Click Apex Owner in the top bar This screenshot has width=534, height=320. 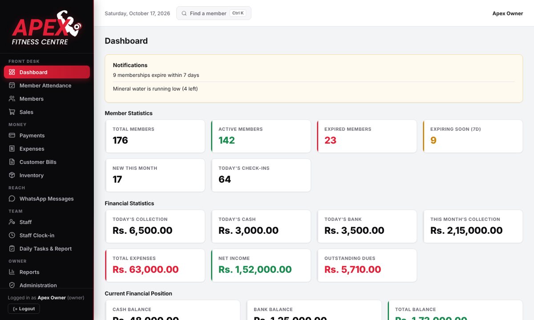click(x=508, y=13)
